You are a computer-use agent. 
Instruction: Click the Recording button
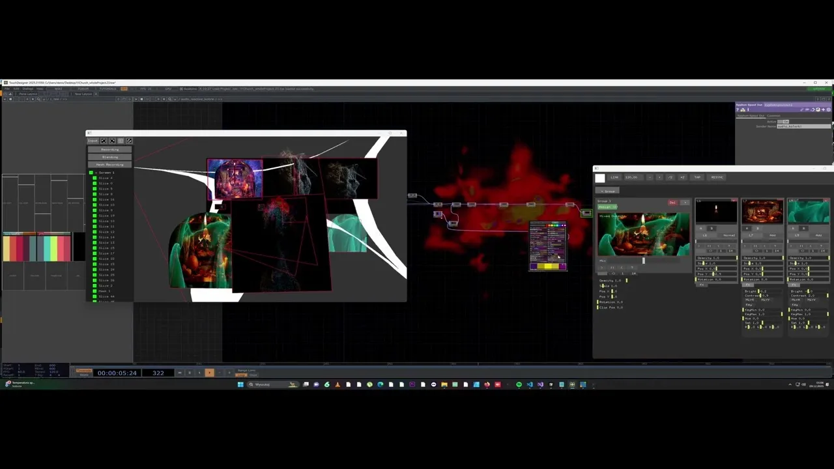pos(110,150)
